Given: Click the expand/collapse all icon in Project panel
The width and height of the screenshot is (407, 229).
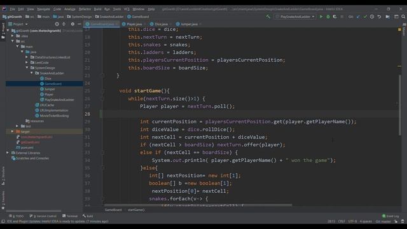Looking at the screenshot, I should coord(64,24).
